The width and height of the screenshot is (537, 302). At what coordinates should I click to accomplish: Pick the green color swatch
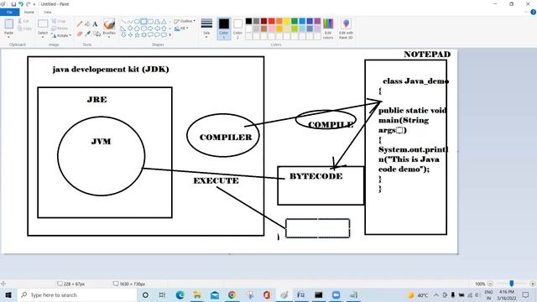pos(295,21)
